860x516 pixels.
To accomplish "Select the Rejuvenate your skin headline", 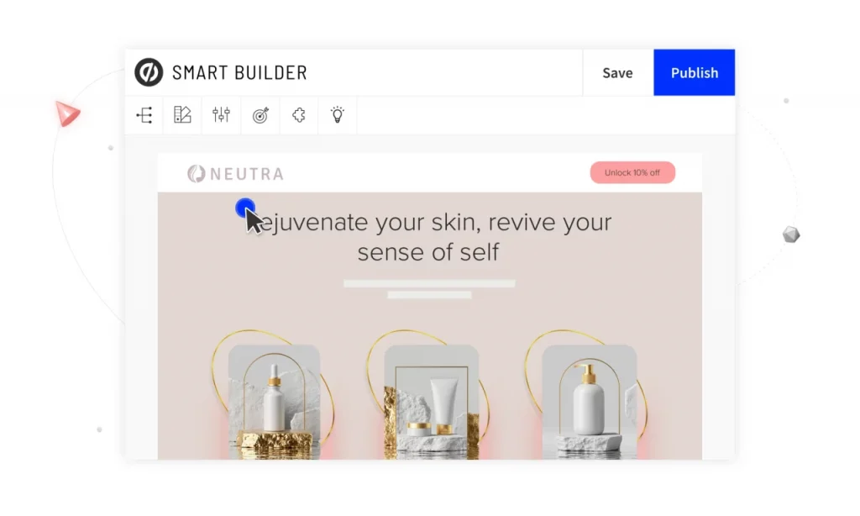I will pos(429,237).
